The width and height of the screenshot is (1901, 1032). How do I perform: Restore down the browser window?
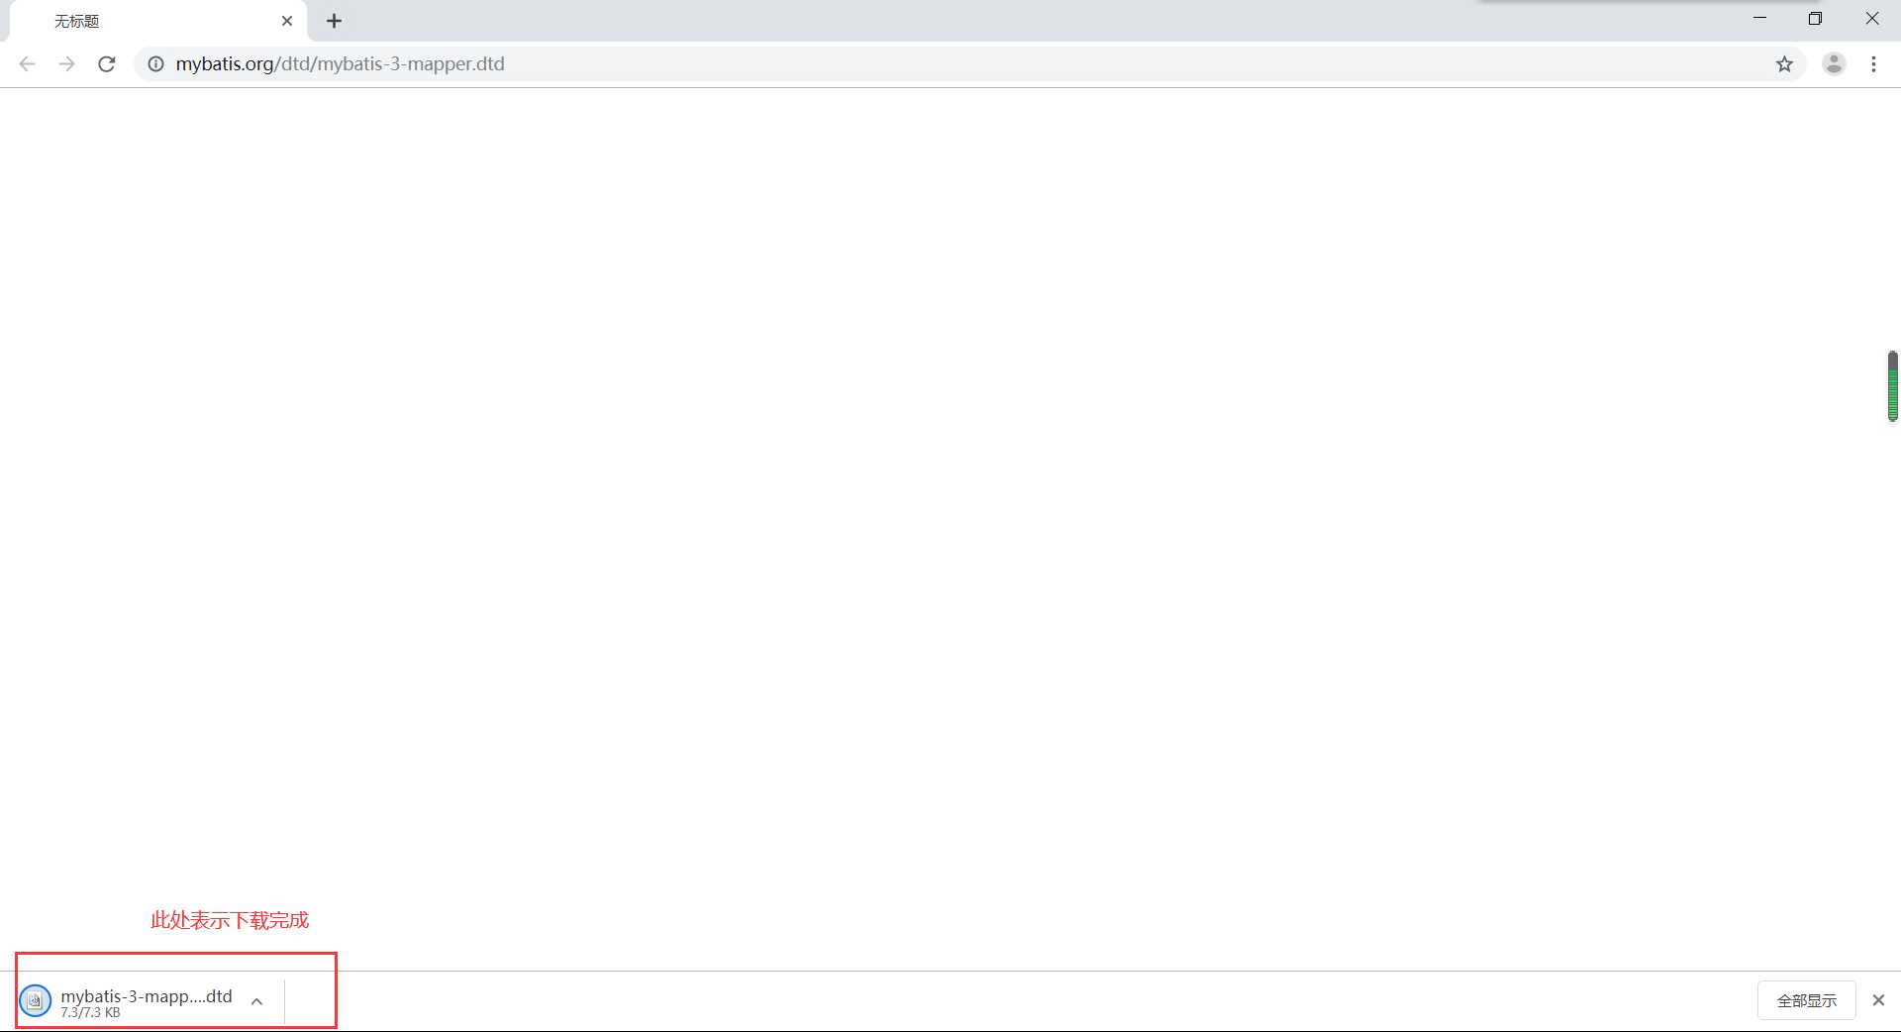(x=1815, y=19)
